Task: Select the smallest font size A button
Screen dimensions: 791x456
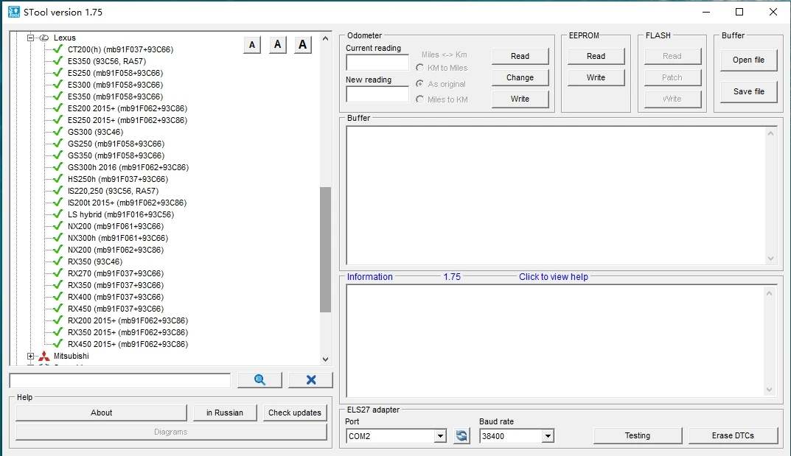Action: point(252,46)
